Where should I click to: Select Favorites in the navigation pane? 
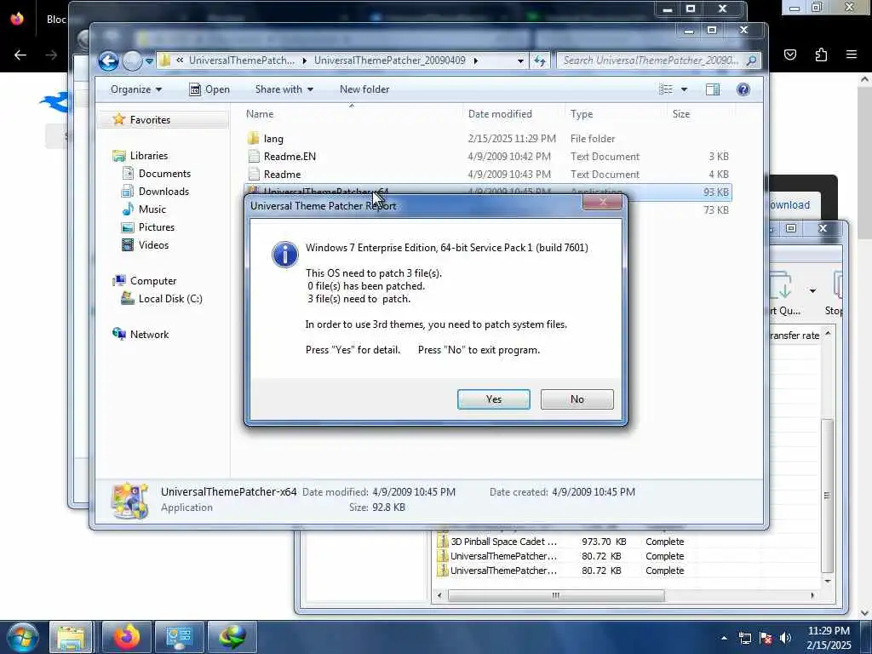coord(150,119)
